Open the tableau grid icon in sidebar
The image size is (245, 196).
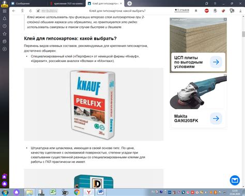click(5, 11)
